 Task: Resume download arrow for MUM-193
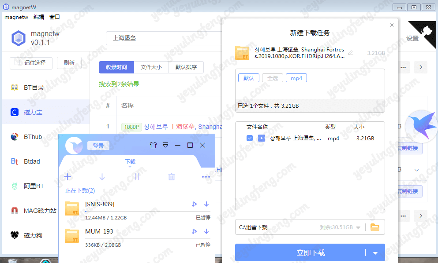point(206,231)
